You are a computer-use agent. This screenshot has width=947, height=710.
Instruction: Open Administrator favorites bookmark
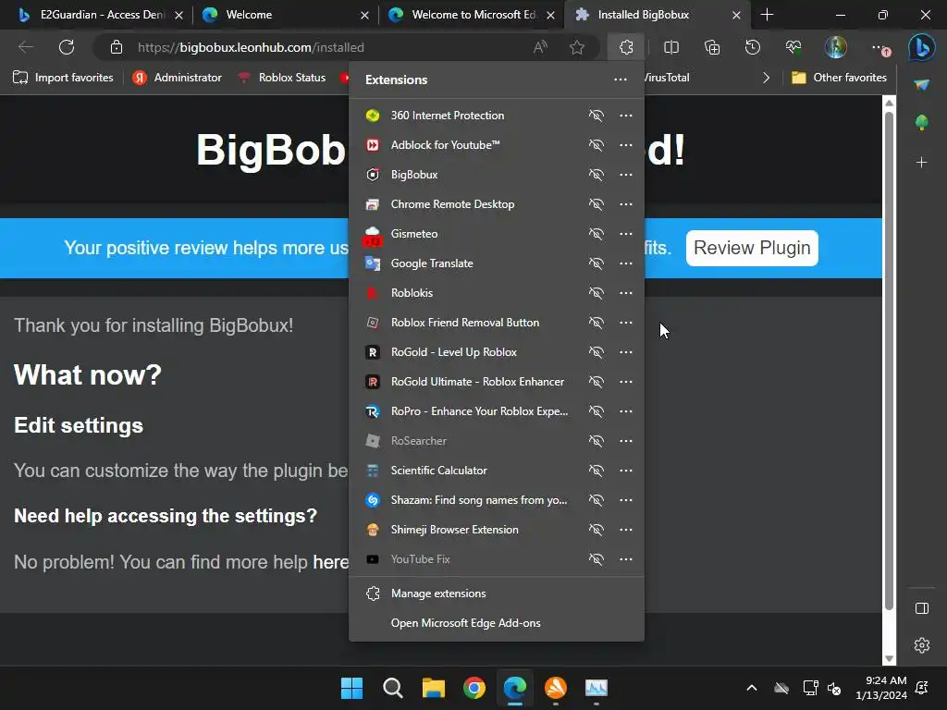177,78
